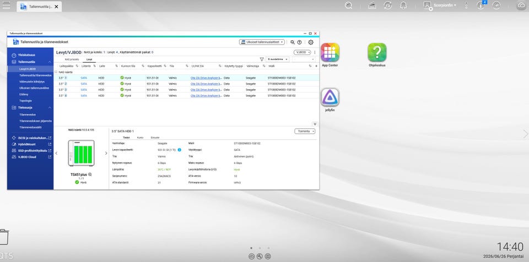Open the dashboard gauge icon
The image size is (529, 262).
tap(496, 6)
